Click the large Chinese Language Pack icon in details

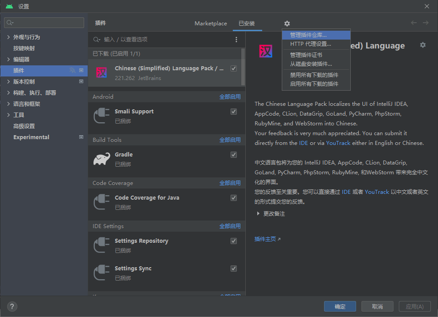tap(266, 51)
